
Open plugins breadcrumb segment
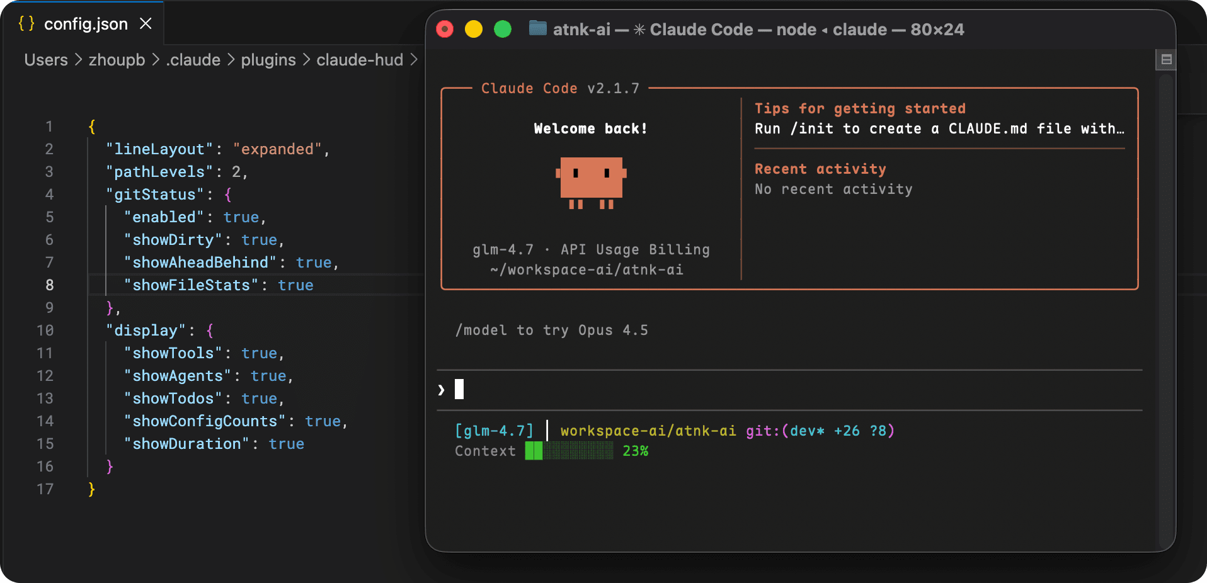(268, 60)
